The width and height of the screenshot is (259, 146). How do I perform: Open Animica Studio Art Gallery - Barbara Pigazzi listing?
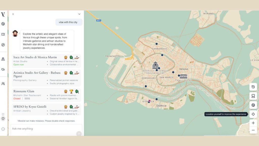point(47,78)
